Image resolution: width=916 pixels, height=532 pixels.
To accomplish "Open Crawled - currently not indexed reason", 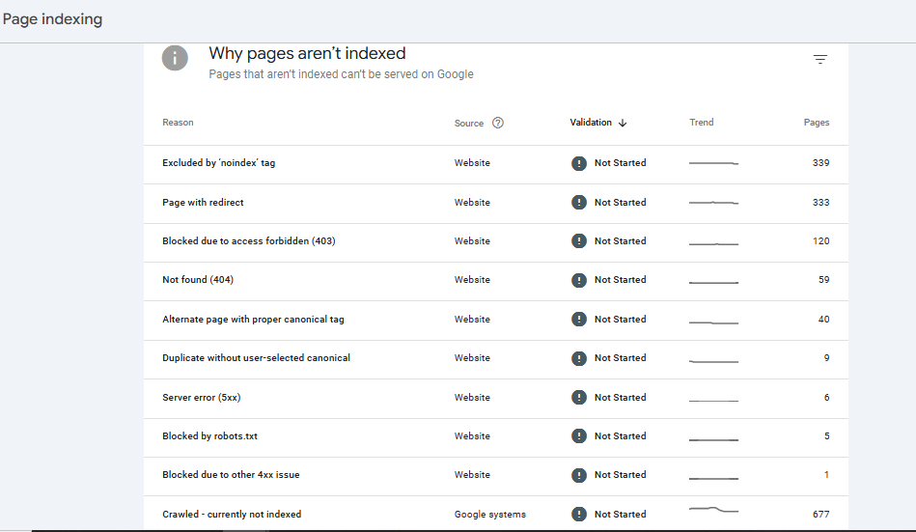I will coord(232,515).
